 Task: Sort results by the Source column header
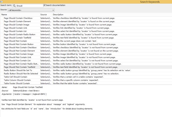click(x=43, y=14)
